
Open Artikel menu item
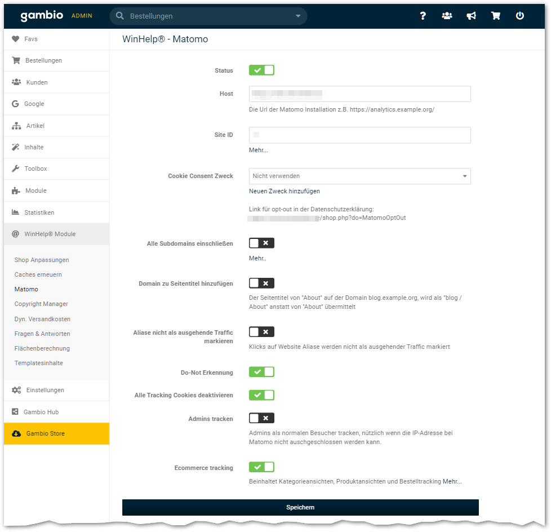click(56, 126)
